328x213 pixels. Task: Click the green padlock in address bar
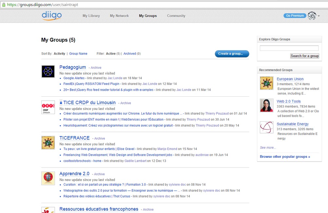4,5
